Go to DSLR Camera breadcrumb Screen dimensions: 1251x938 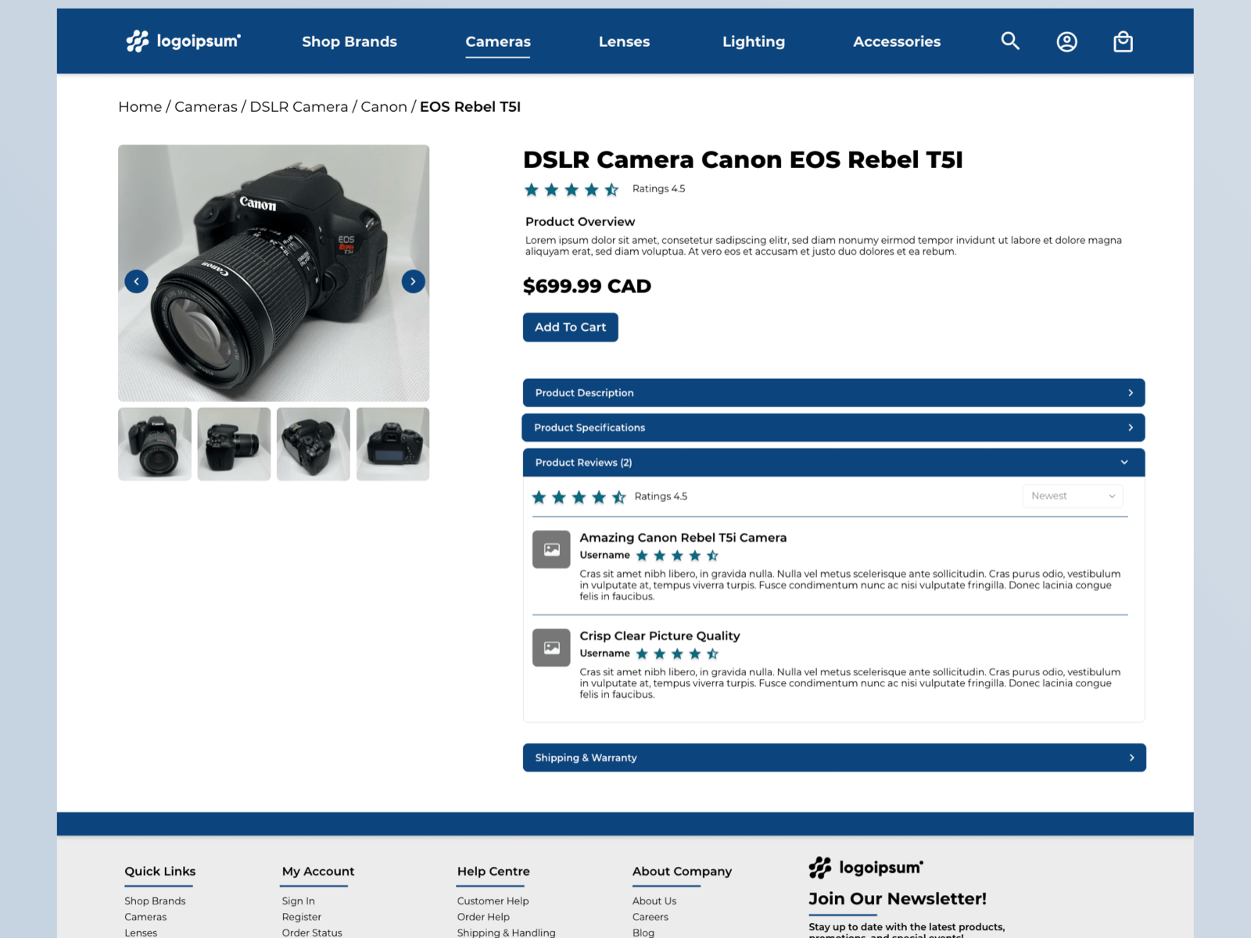tap(299, 107)
